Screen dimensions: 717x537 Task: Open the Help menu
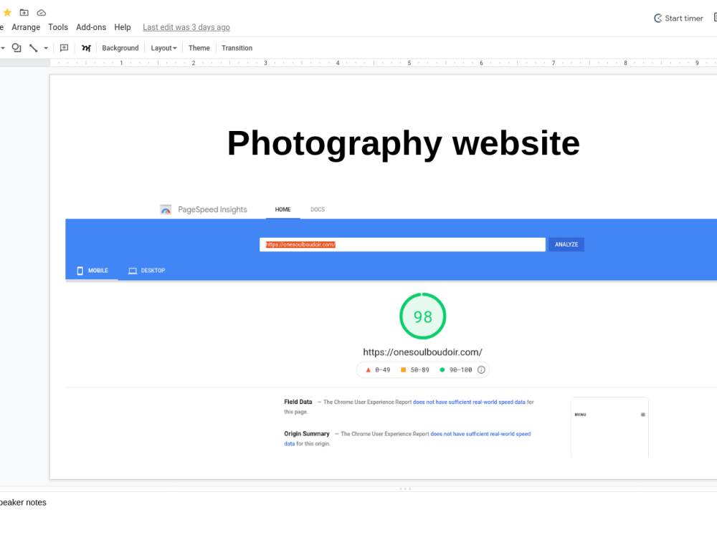coord(123,27)
